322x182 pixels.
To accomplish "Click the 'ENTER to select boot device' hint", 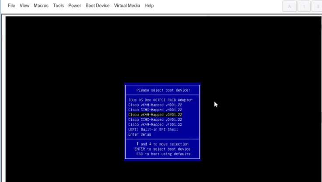I will 162,149.
